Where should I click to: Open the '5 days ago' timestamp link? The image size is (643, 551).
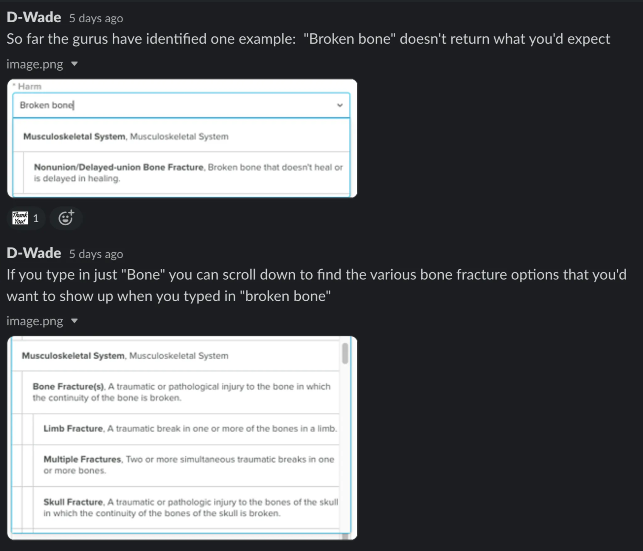tap(96, 18)
